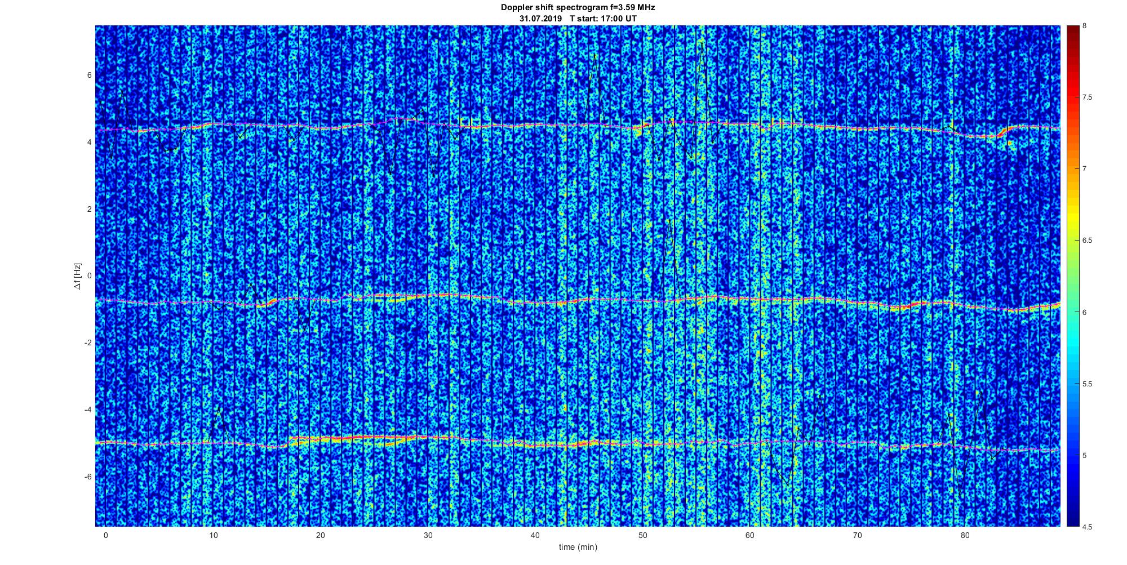Click the colorbar tick label "5.5"
This screenshot has width=1127, height=565.
tap(1088, 384)
